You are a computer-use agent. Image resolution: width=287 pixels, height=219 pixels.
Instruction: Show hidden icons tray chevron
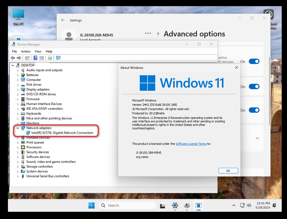click(234, 205)
